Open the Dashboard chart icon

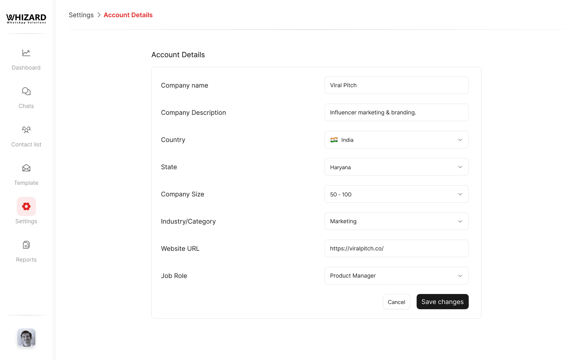[26, 53]
